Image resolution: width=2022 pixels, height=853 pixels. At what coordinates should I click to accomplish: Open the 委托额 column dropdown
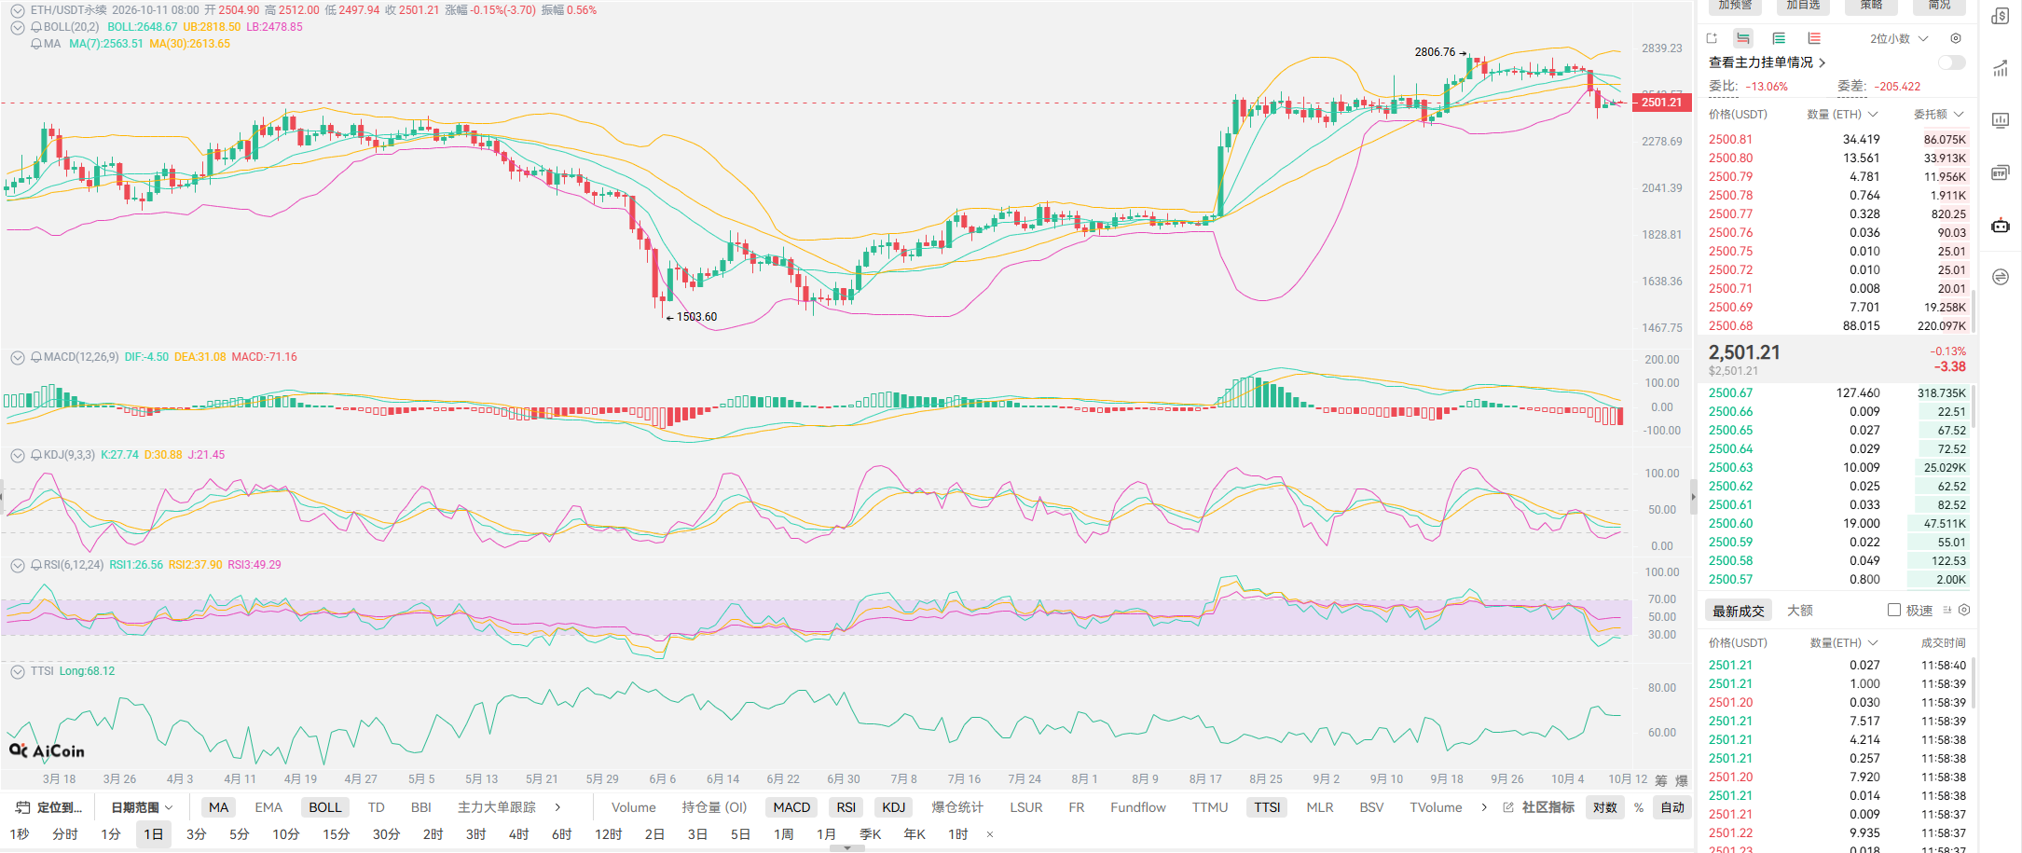pyautogui.click(x=1939, y=114)
